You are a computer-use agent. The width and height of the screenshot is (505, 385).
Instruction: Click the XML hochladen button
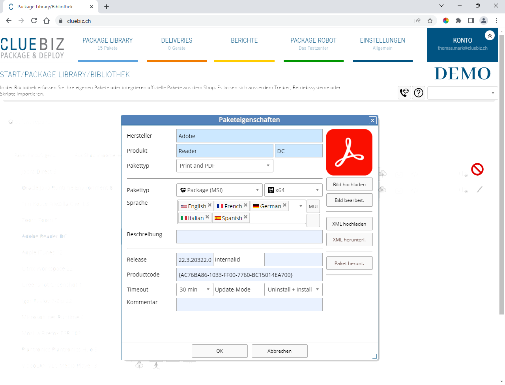click(349, 224)
